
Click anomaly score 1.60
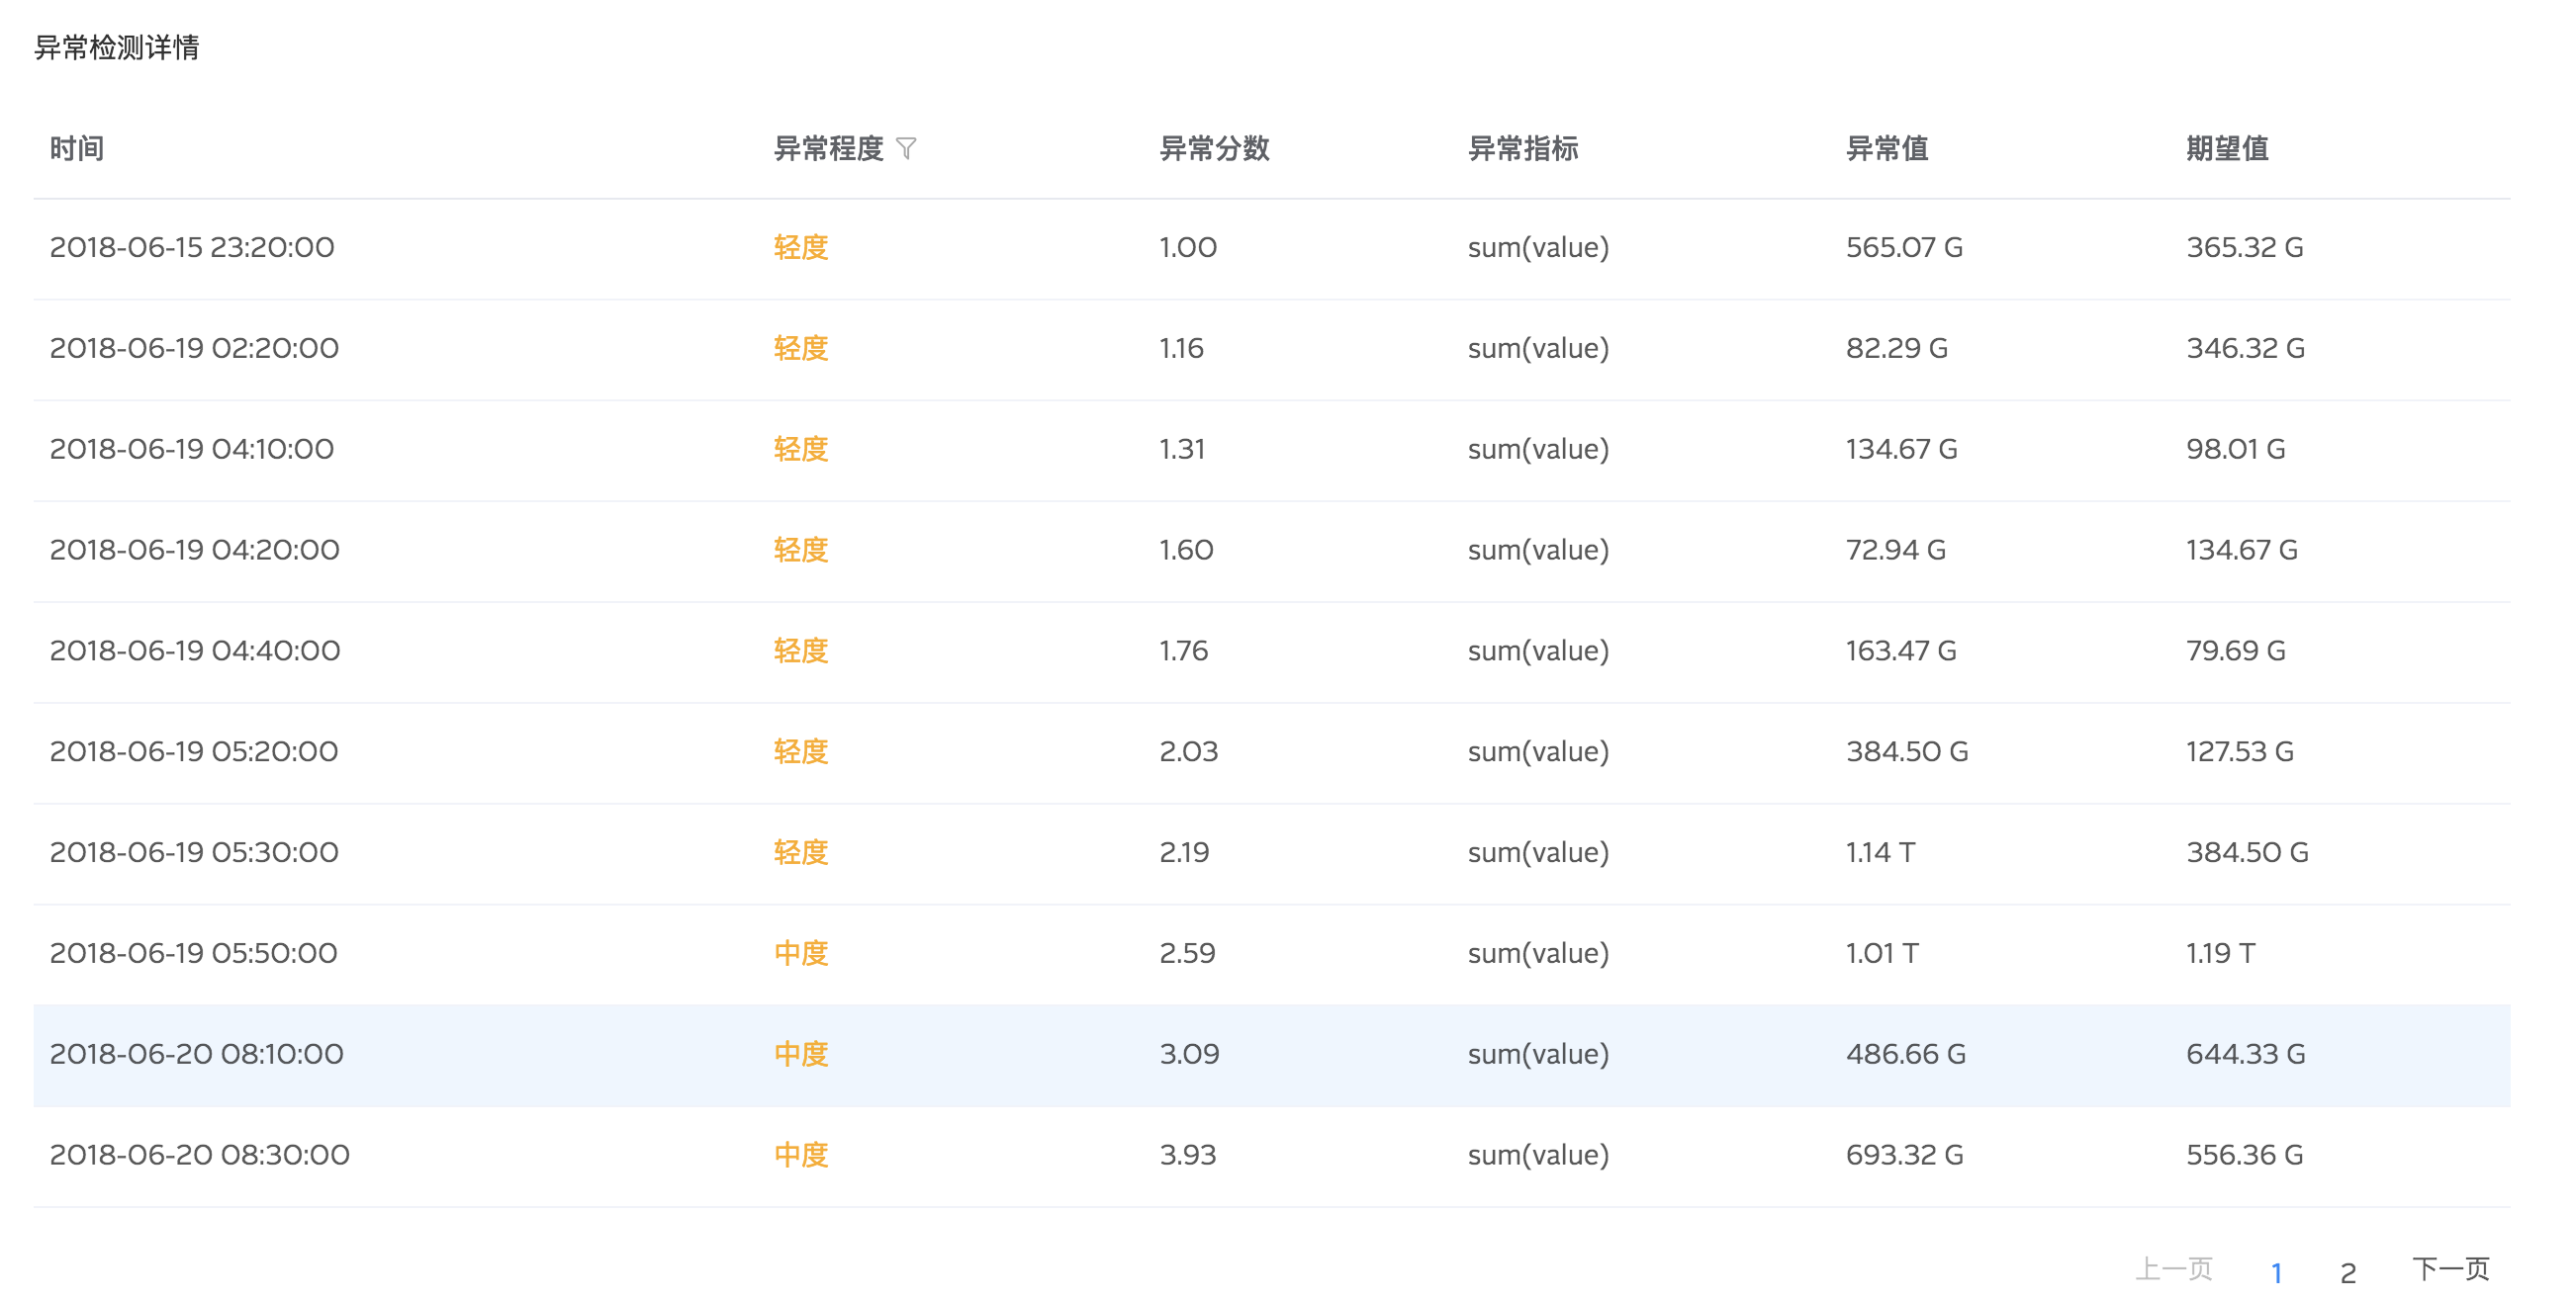pyautogui.click(x=1186, y=550)
